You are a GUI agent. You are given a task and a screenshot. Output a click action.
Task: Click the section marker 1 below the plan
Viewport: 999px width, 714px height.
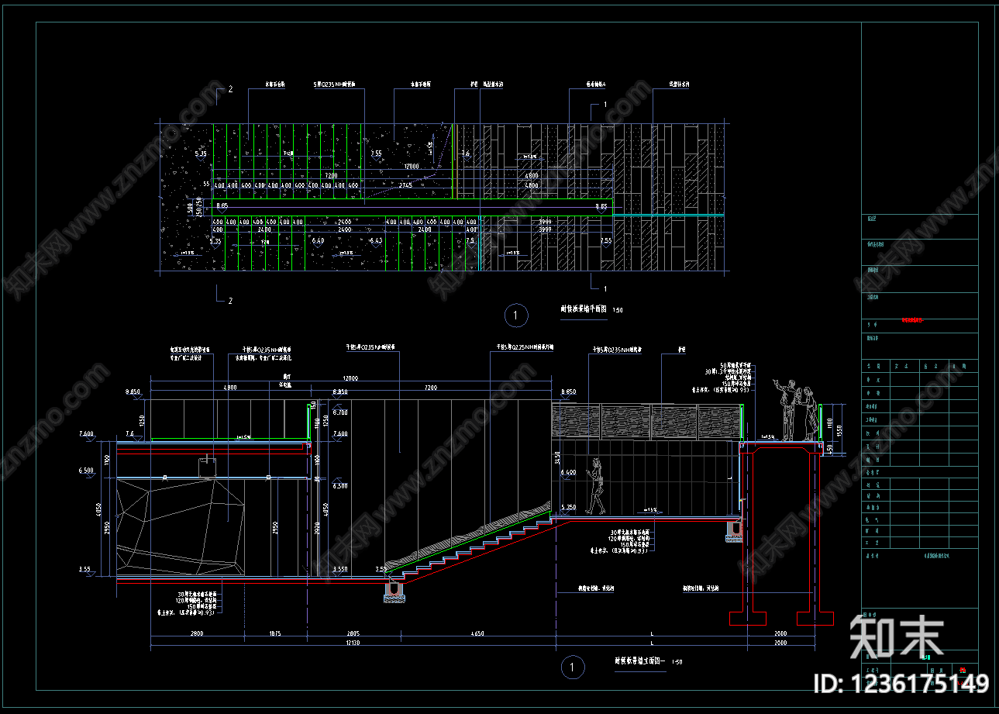(x=605, y=289)
